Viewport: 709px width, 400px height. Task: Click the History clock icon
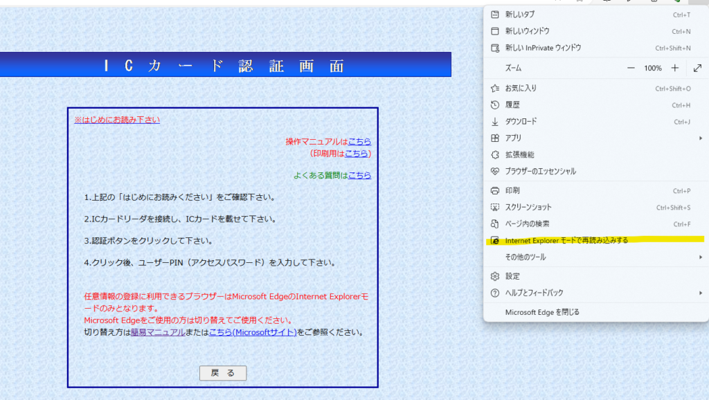(x=494, y=105)
